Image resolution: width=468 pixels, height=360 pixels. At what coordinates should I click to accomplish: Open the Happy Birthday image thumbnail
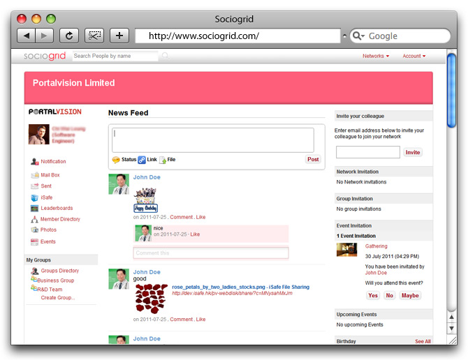click(x=145, y=200)
